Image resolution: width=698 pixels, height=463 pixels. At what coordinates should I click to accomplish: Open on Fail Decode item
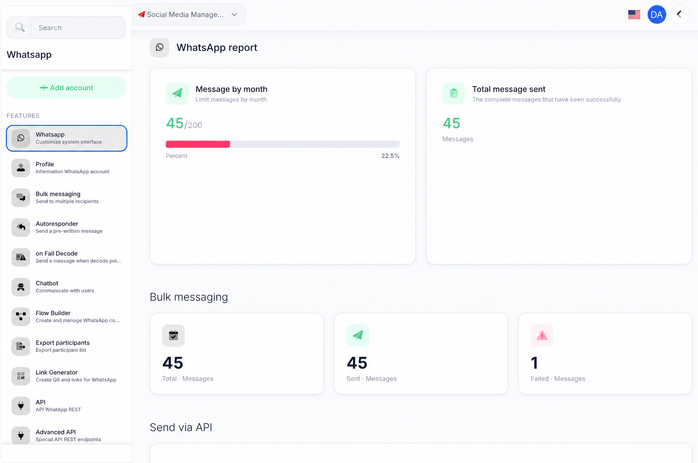tap(67, 257)
